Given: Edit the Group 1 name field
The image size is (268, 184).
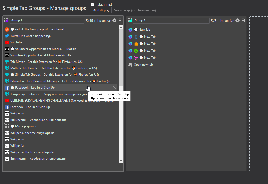Looking at the screenshot, I should pos(47,20).
